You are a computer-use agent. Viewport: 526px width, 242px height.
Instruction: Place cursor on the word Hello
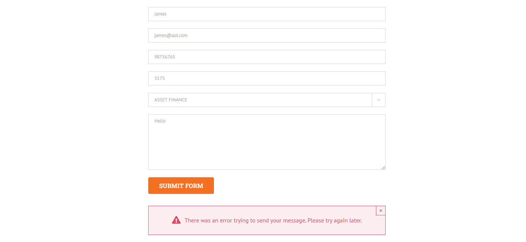(x=160, y=121)
